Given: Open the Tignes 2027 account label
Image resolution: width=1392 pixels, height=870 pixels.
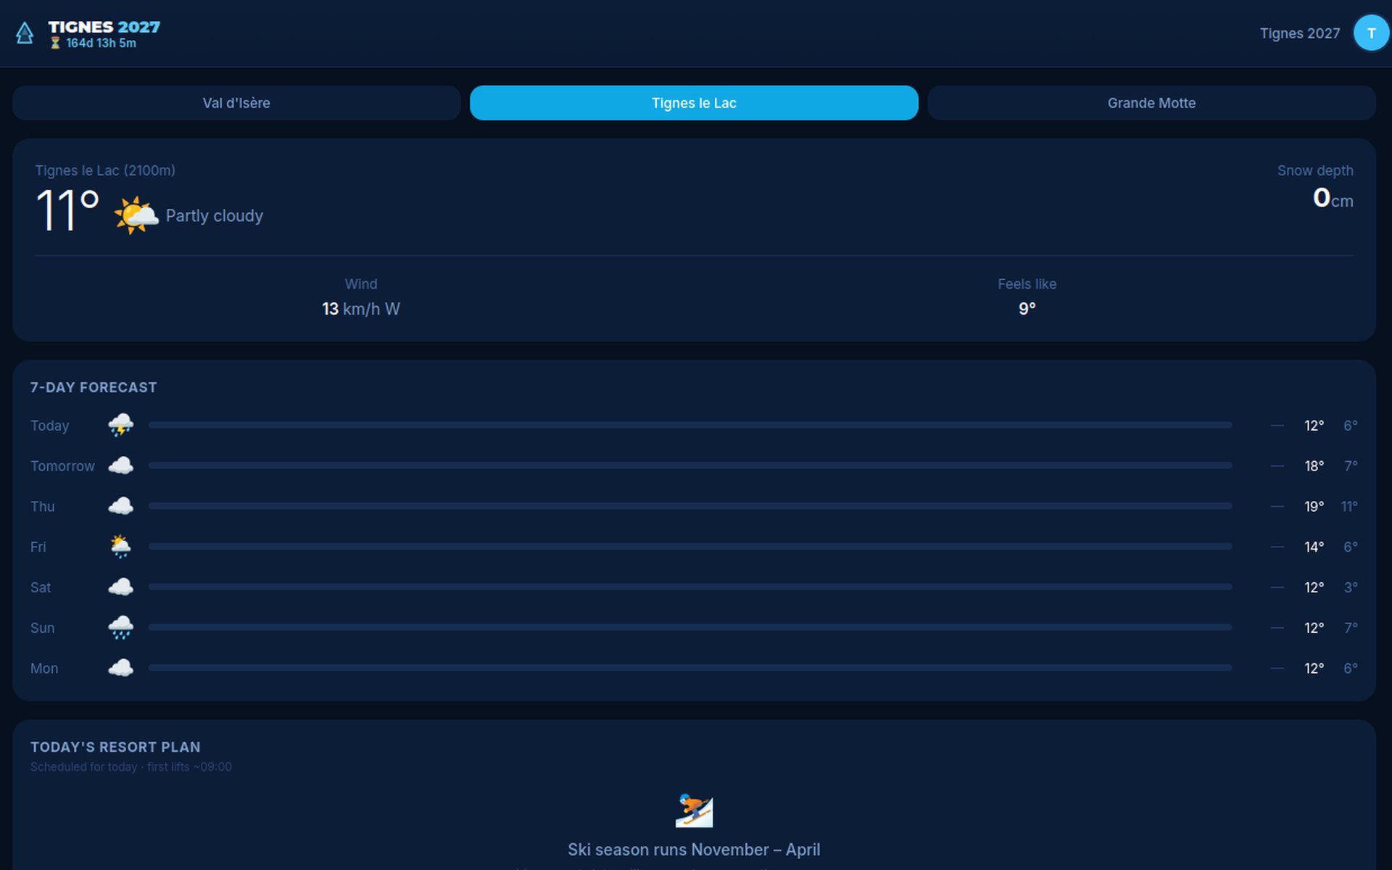Looking at the screenshot, I should tap(1300, 33).
